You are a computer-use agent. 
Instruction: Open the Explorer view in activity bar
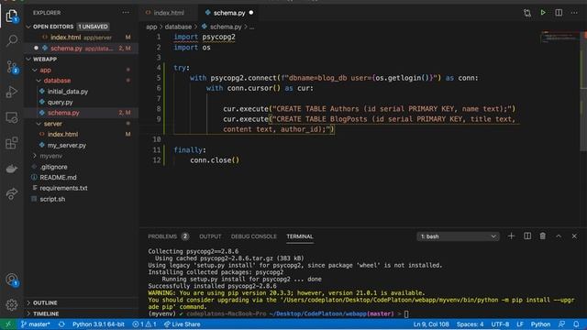point(12,16)
